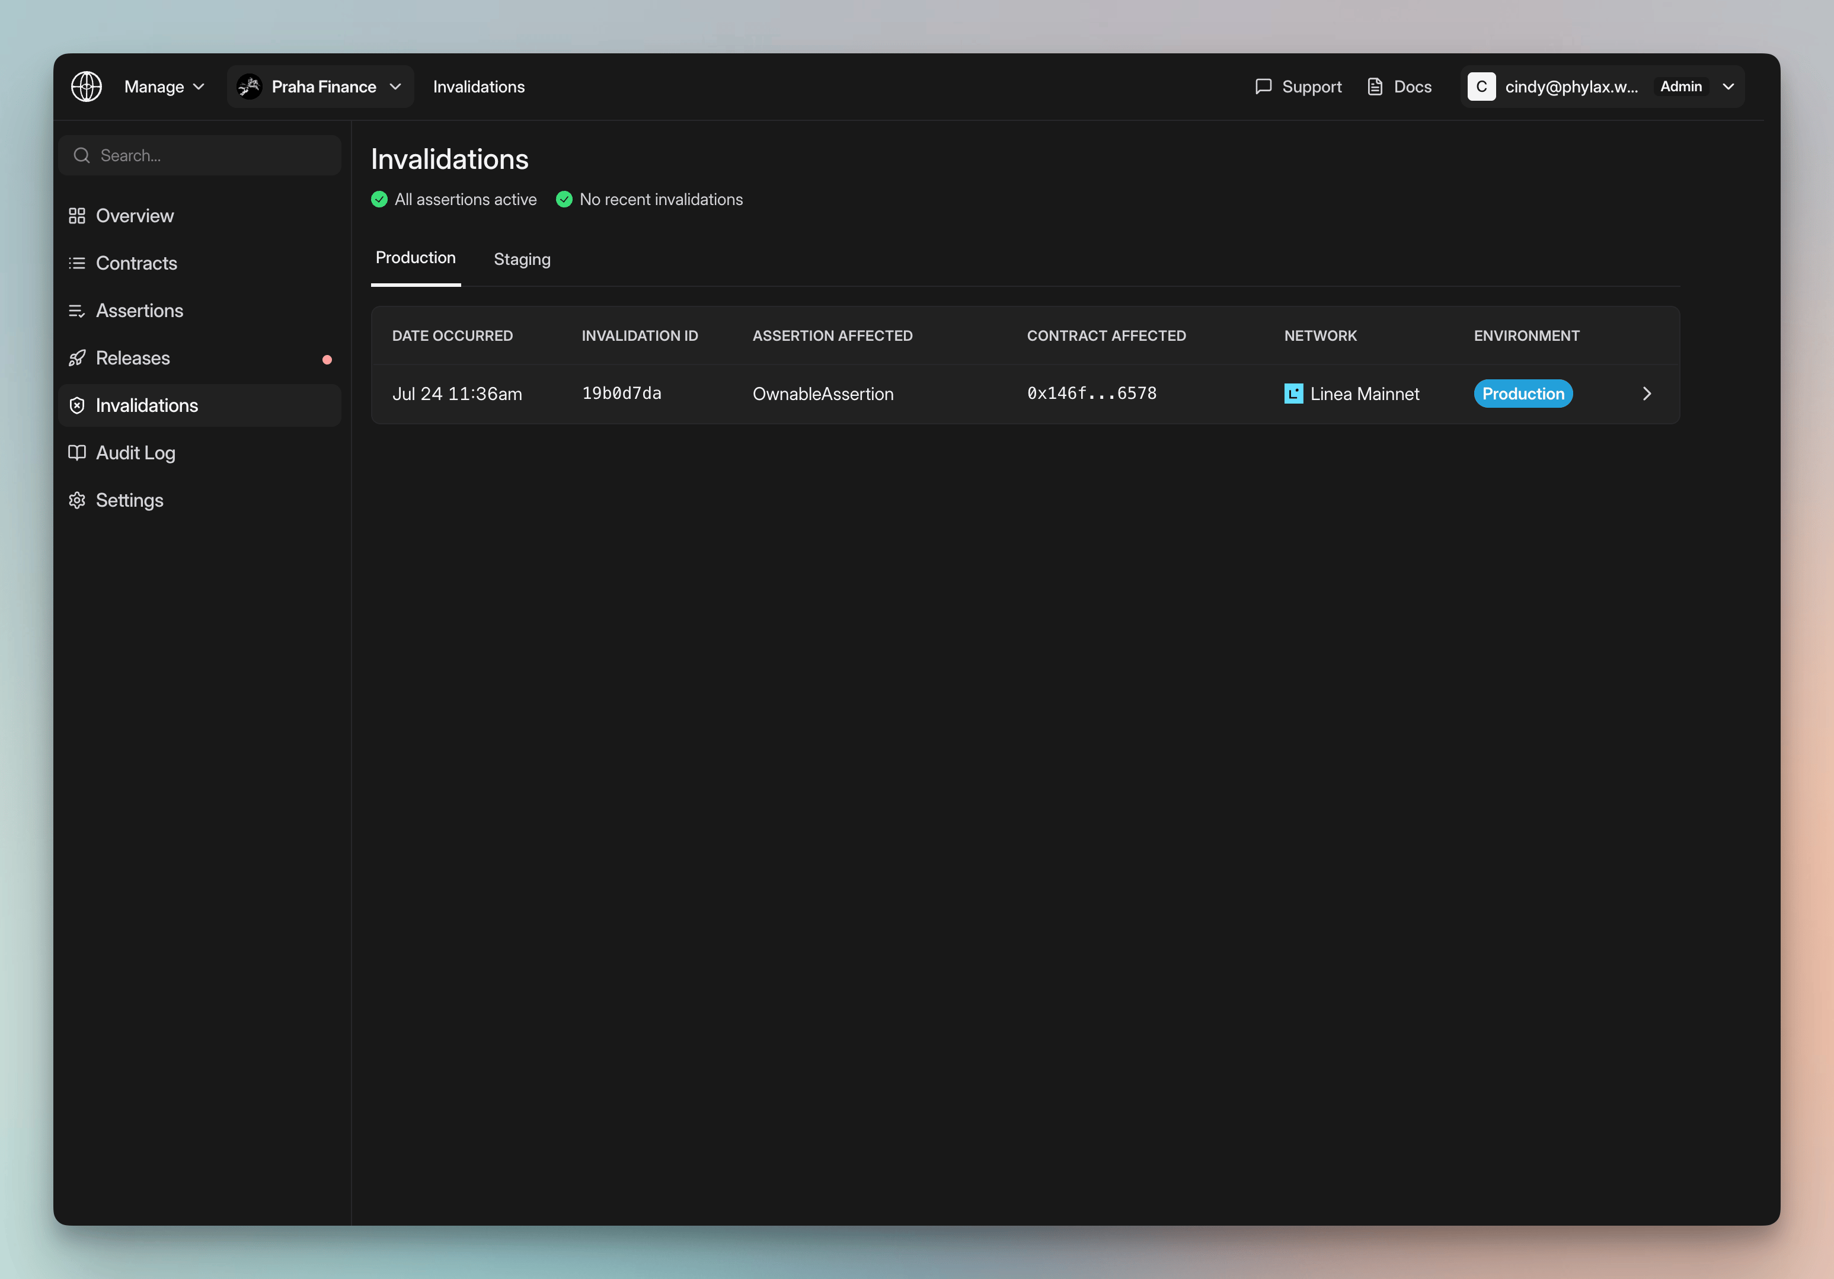Click invalidation ID 19b0d7da

click(x=621, y=393)
